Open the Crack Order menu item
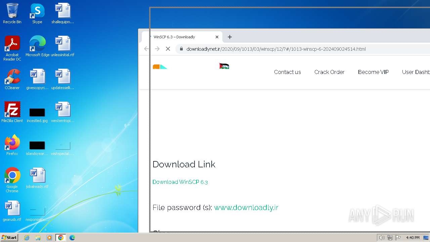The height and width of the screenshot is (242, 430). point(330,72)
